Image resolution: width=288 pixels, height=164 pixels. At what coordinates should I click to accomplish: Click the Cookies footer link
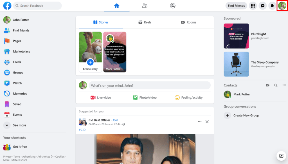60,157
